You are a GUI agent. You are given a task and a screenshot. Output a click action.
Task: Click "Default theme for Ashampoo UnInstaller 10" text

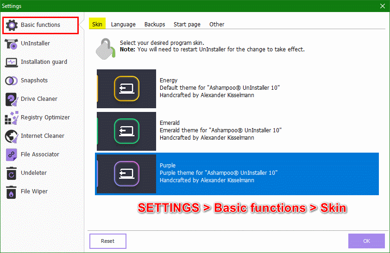coord(220,87)
